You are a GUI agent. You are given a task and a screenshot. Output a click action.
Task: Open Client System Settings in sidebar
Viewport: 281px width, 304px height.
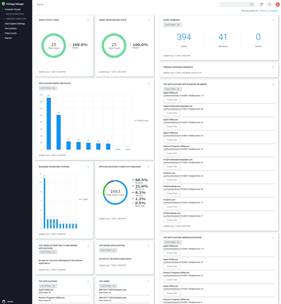pos(15,24)
